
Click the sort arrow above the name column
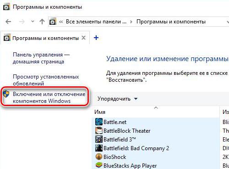coord(156,108)
